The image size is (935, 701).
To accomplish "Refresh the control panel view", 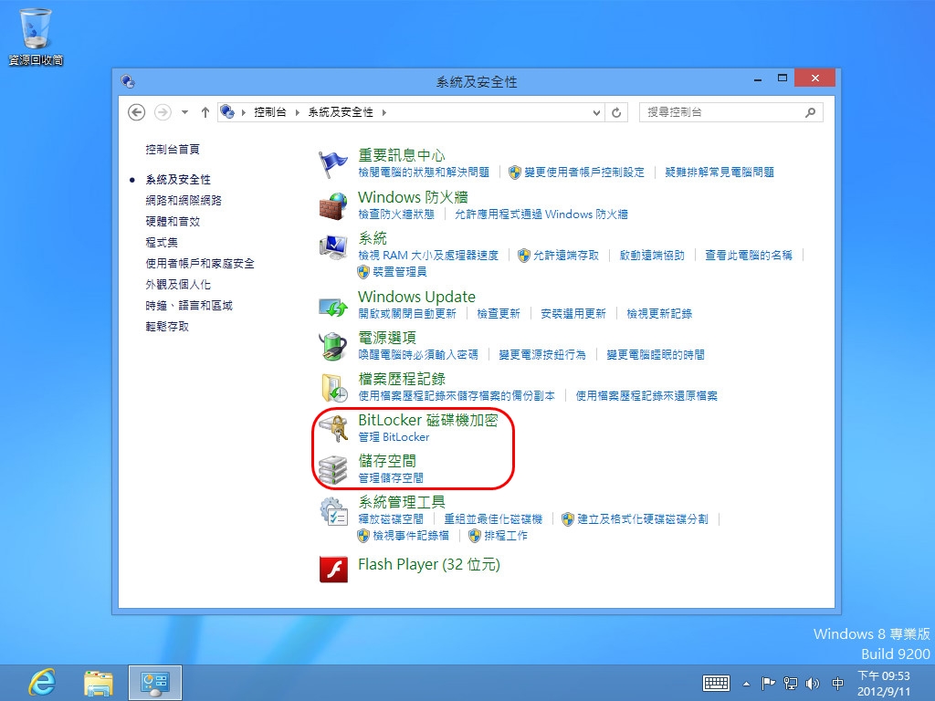I will 616,112.
